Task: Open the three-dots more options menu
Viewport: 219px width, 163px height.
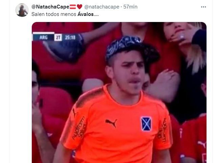Action: click(203, 7)
